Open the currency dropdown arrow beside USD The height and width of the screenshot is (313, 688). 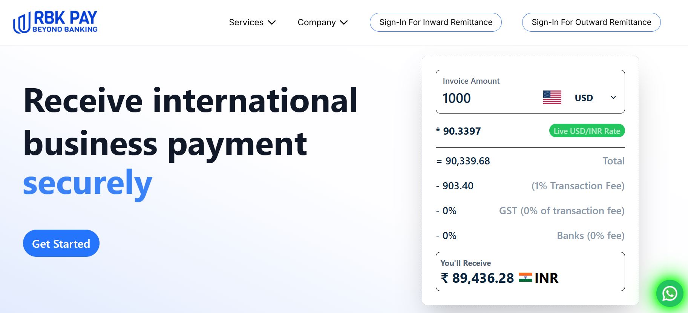click(613, 98)
